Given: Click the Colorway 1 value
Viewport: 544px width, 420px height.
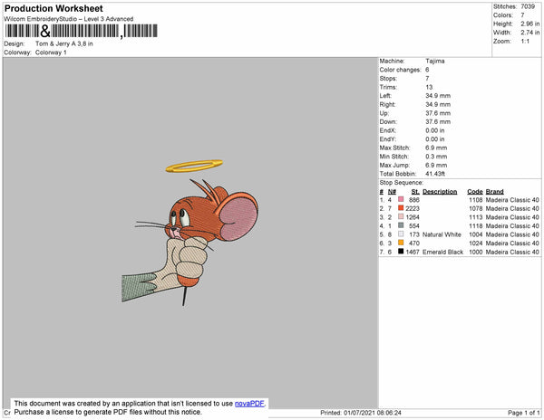Looking at the screenshot, I should coord(51,52).
